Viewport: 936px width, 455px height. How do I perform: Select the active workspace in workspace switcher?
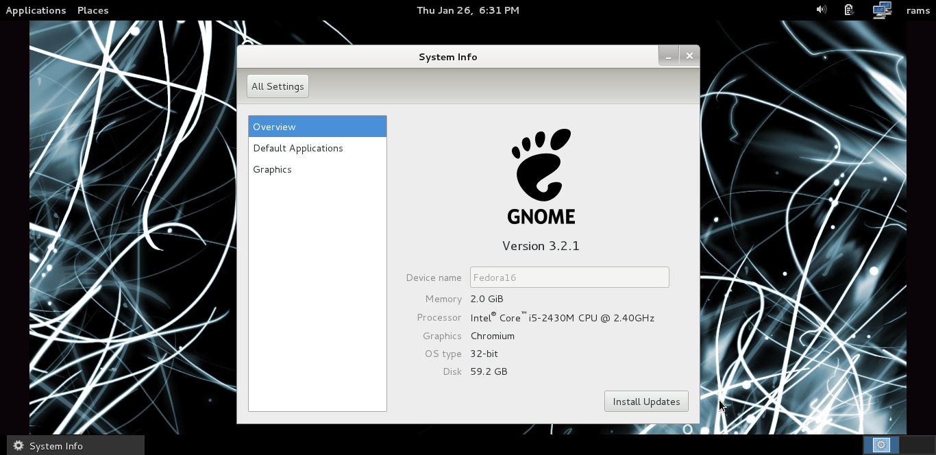coord(881,445)
